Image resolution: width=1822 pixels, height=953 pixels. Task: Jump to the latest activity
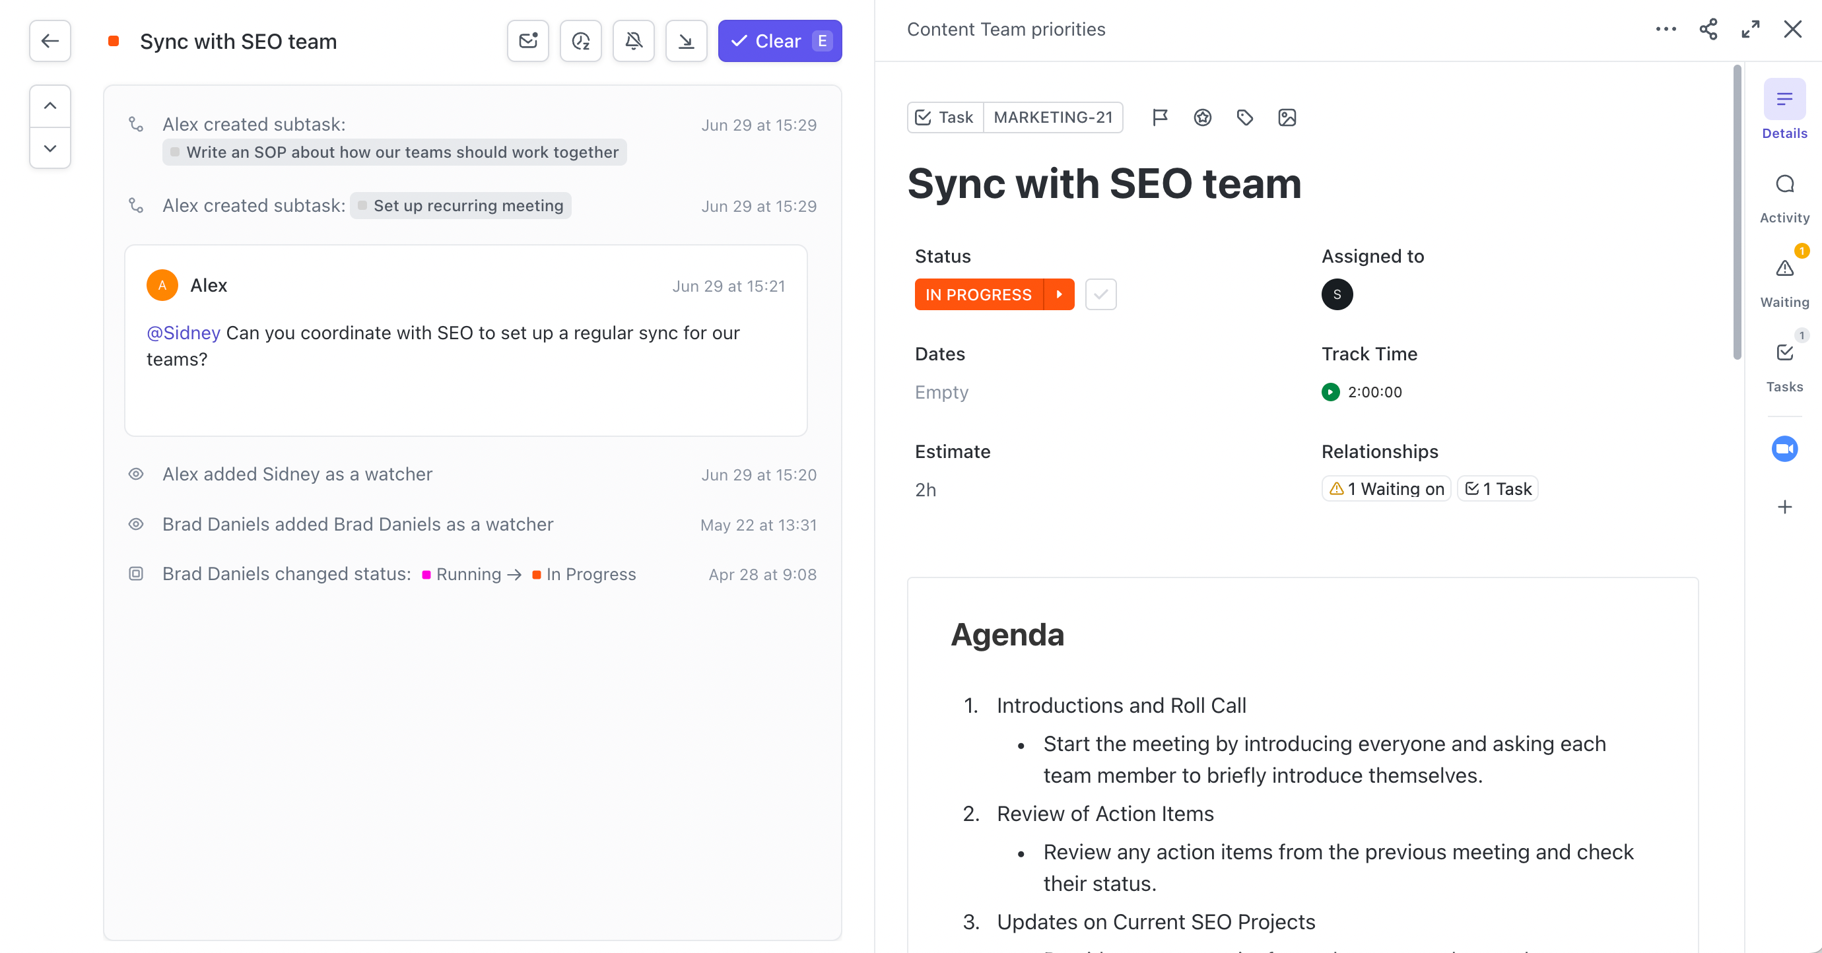tap(686, 41)
